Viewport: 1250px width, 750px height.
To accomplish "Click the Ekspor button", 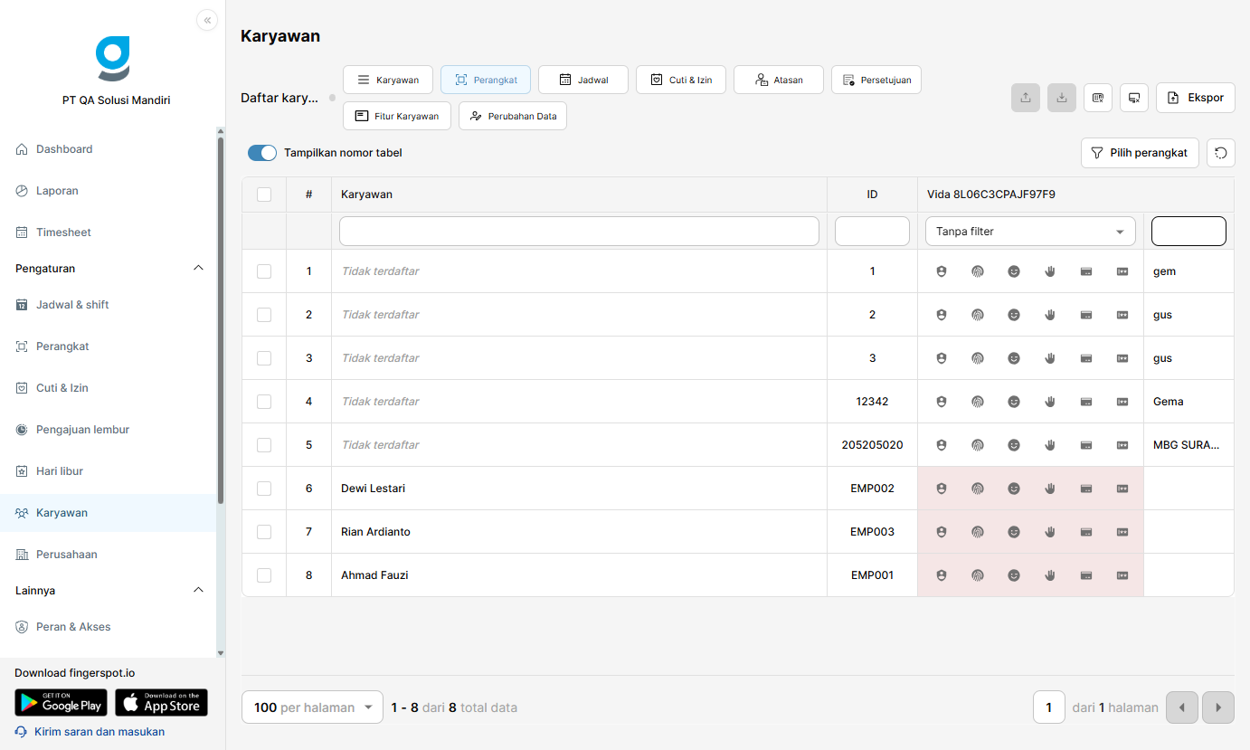I will [1196, 98].
